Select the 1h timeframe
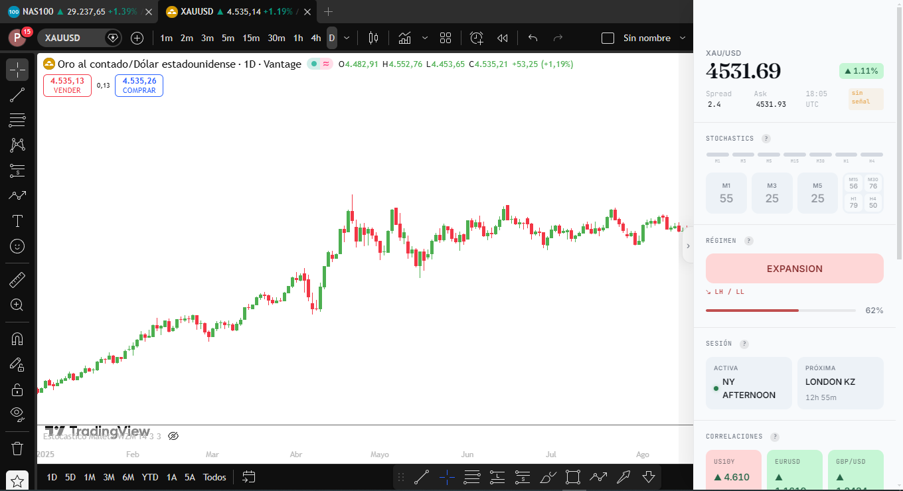 pos(298,38)
